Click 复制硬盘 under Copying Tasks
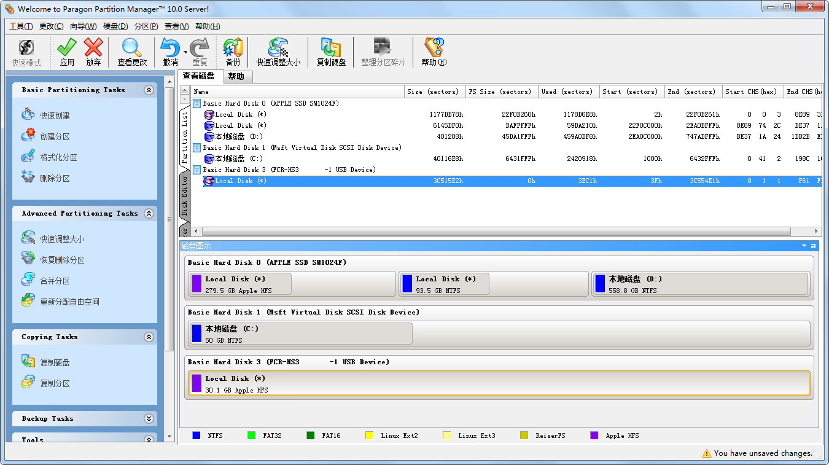This screenshot has width=829, height=465. 55,362
